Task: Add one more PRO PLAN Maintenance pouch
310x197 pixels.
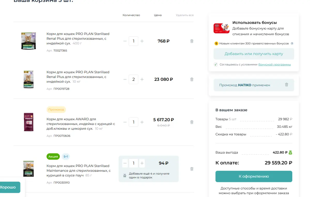Action: coord(142,163)
